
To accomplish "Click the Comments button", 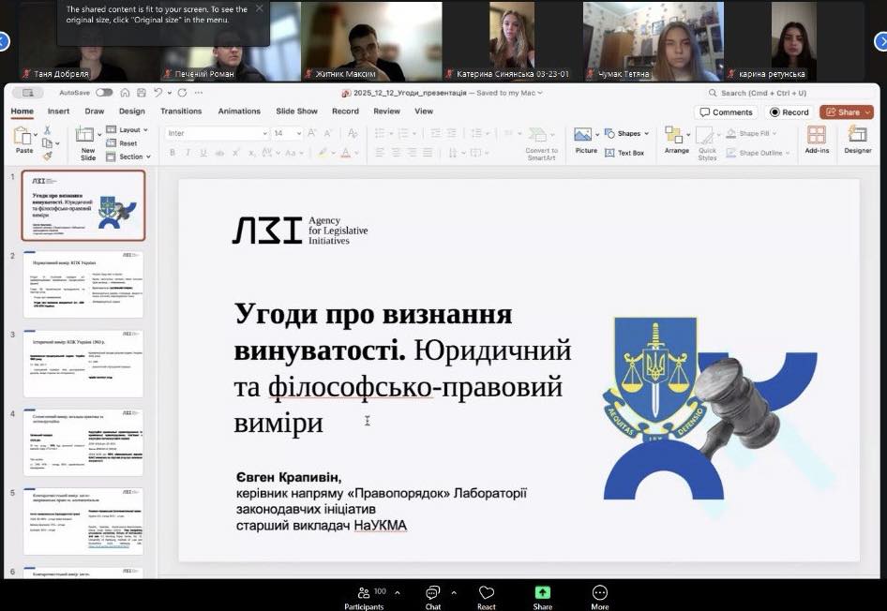I will click(727, 112).
